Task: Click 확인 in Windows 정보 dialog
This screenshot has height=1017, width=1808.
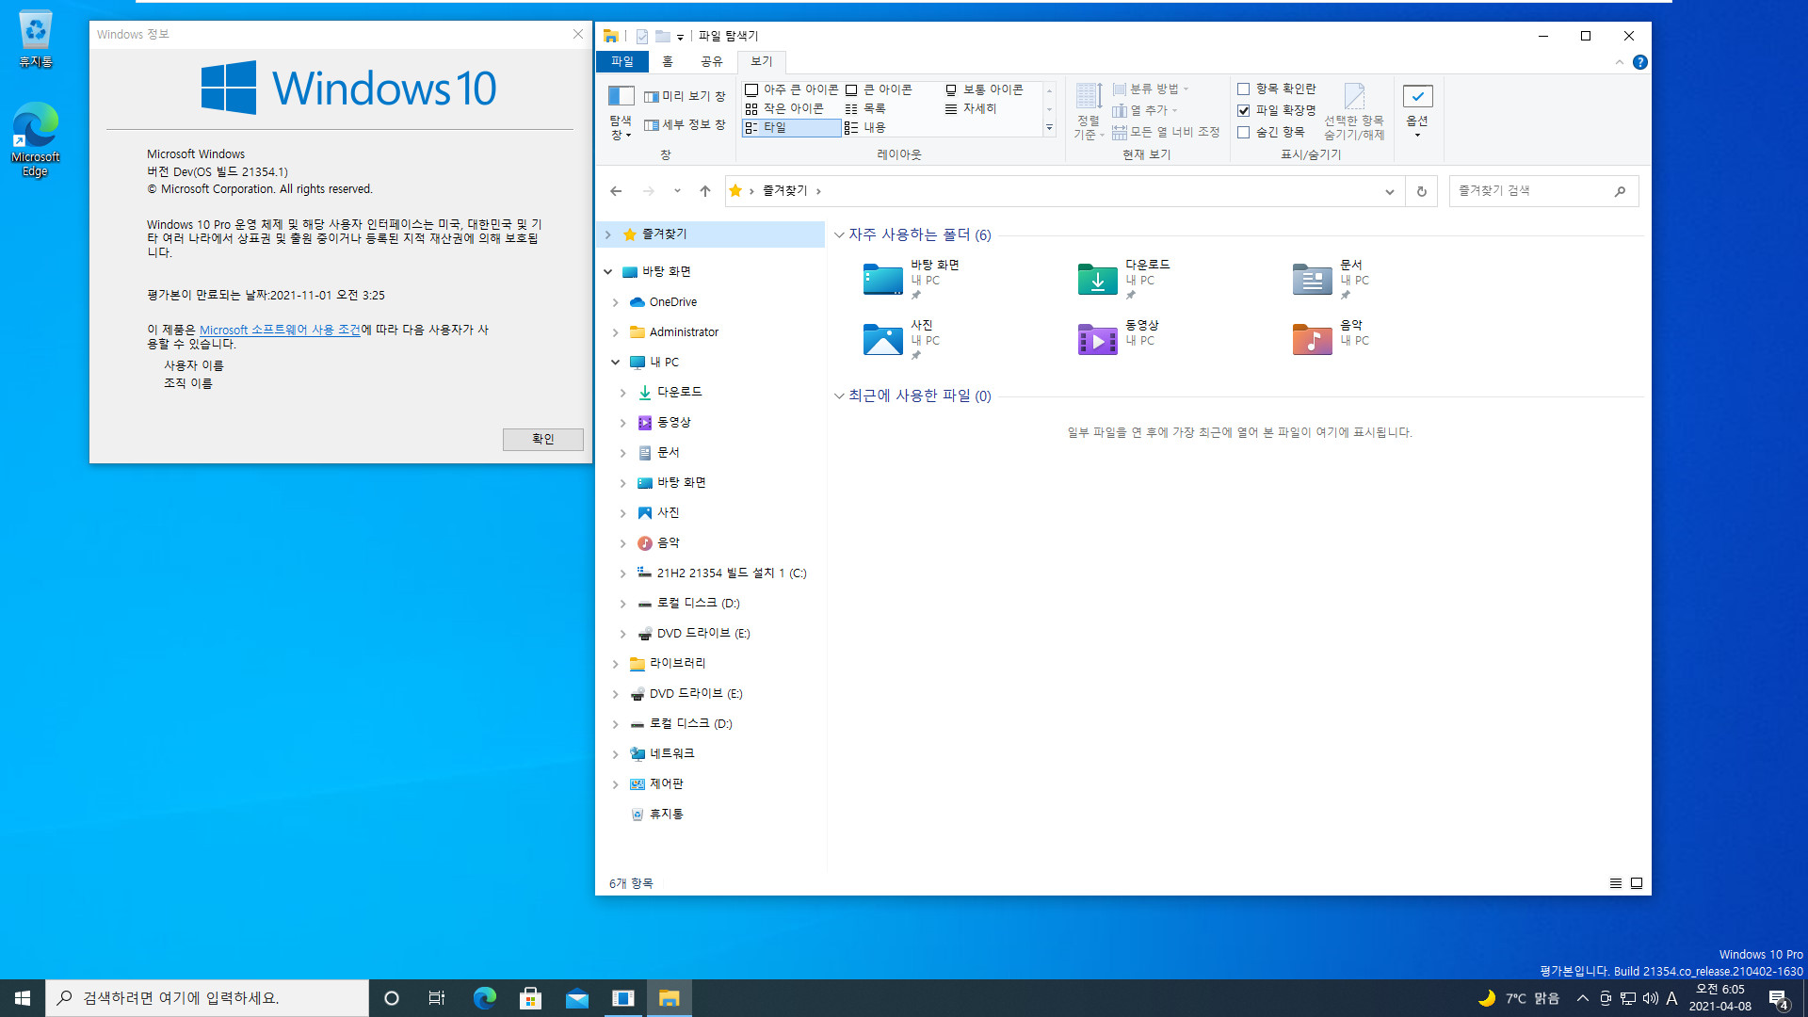Action: tap(543, 439)
